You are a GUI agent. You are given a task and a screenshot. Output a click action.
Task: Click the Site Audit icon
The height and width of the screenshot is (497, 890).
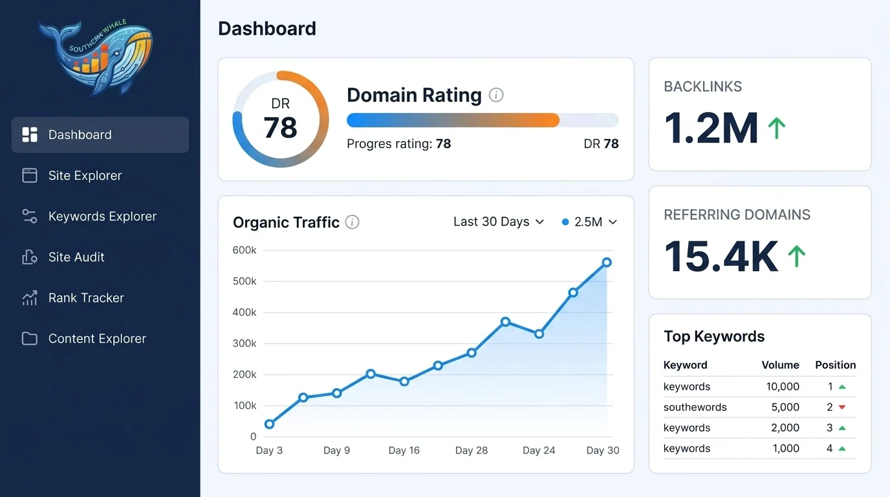tap(30, 257)
